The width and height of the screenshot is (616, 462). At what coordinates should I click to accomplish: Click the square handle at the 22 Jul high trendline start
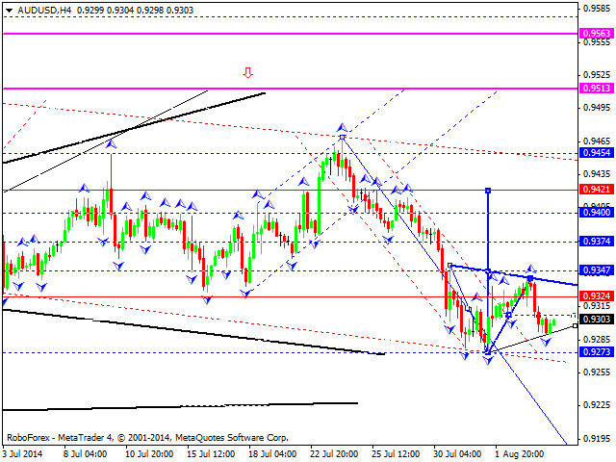click(x=343, y=137)
